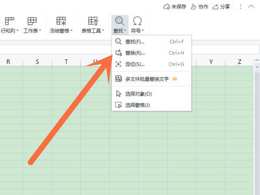Click the Find (查找) magnifier icon in ribbon
This screenshot has height=195, width=260.
(x=120, y=21)
